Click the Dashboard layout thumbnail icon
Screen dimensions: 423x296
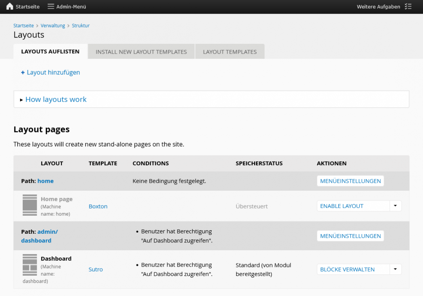(30, 265)
